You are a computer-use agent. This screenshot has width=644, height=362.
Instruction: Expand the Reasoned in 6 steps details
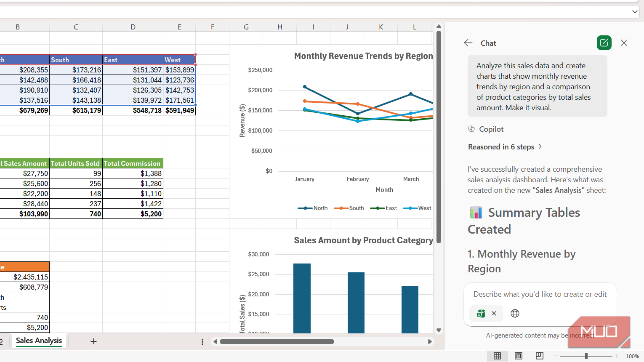click(505, 147)
